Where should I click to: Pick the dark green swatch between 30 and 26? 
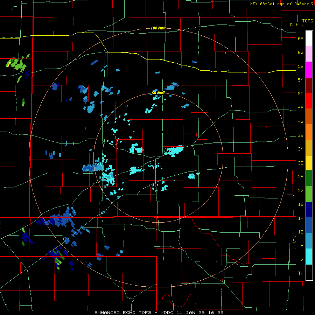tap(309, 178)
